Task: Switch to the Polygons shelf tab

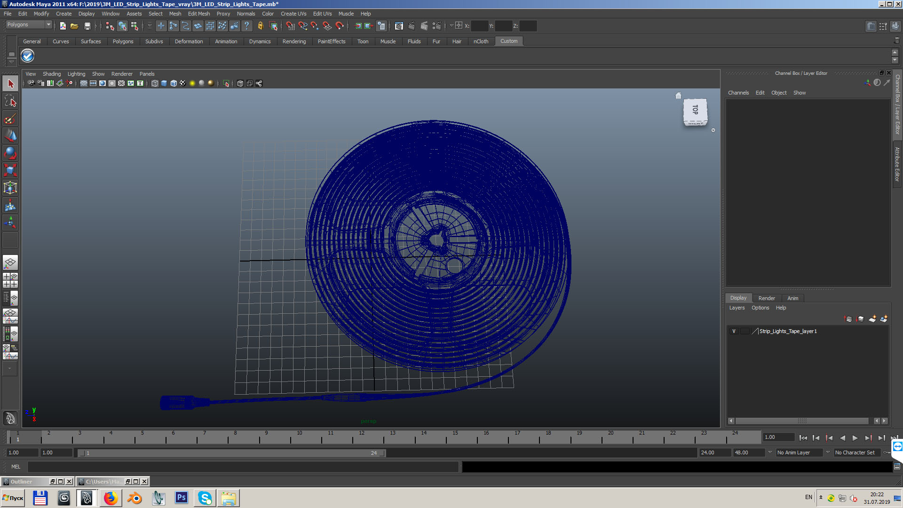Action: [x=123, y=41]
